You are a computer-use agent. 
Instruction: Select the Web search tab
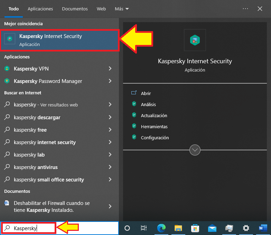(101, 9)
